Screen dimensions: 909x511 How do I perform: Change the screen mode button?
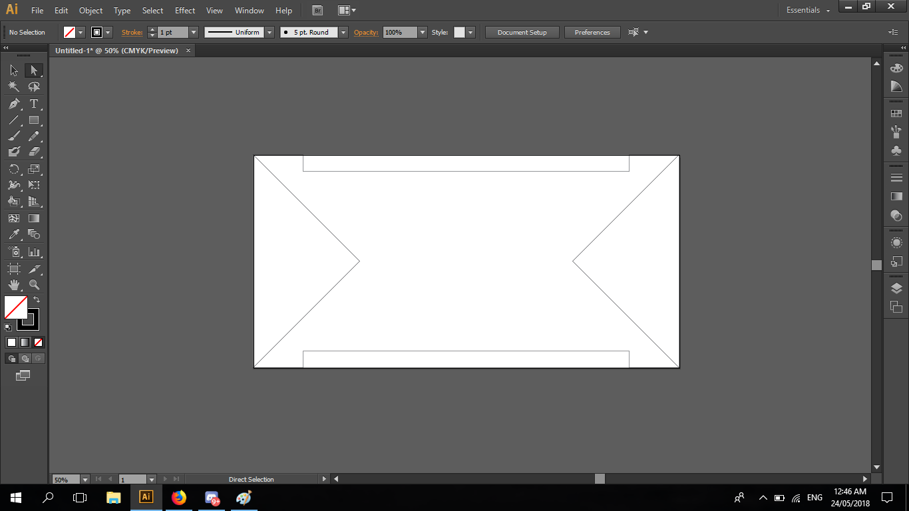coord(23,375)
